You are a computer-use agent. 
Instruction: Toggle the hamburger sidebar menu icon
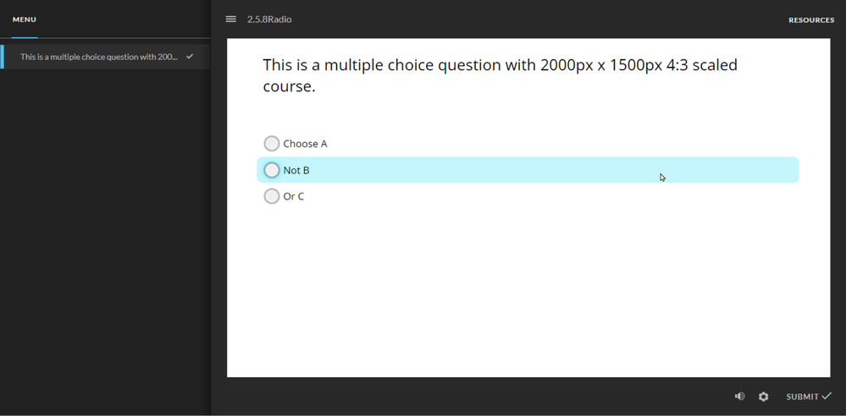230,19
